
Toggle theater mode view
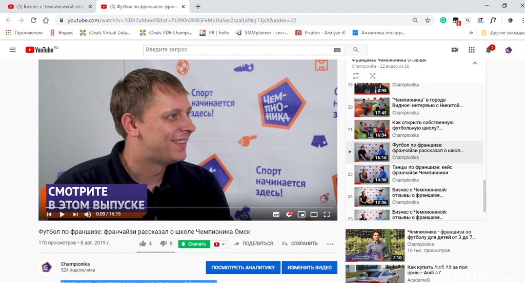314,214
